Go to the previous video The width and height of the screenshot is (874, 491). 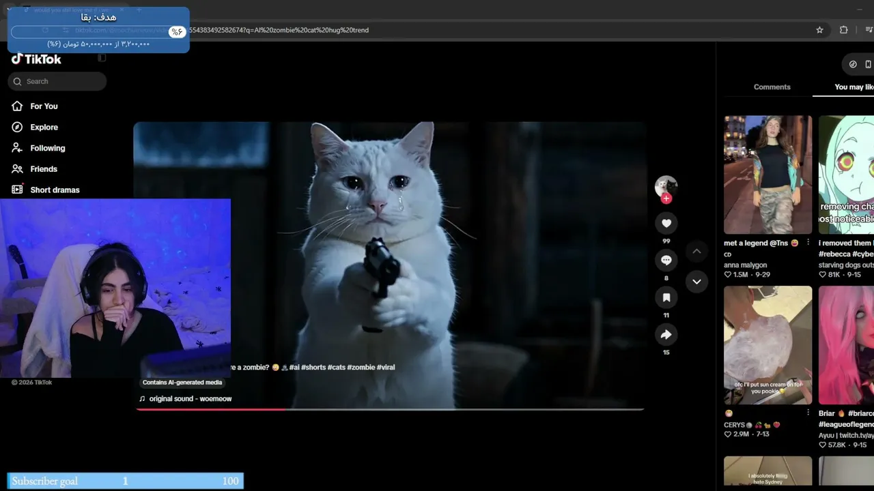696,251
